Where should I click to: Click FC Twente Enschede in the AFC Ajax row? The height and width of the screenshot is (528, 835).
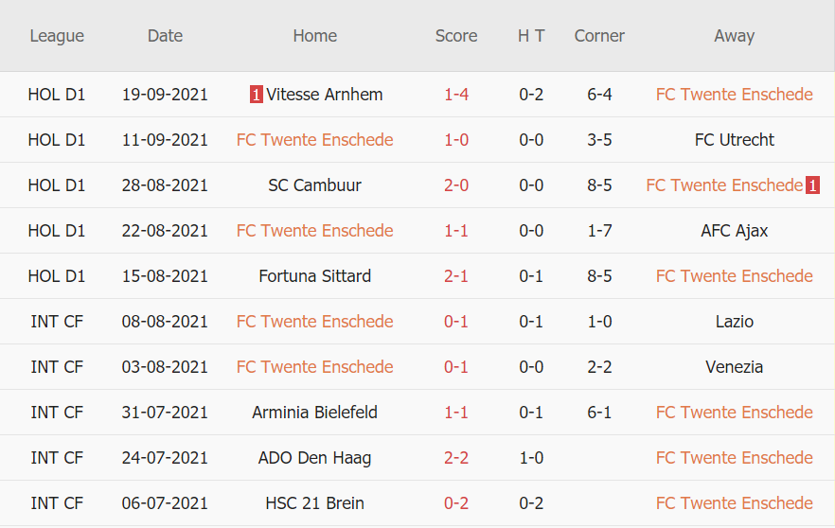pos(314,231)
